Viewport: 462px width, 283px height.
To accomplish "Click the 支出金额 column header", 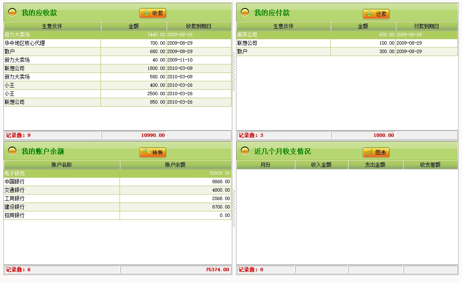I will [375, 165].
